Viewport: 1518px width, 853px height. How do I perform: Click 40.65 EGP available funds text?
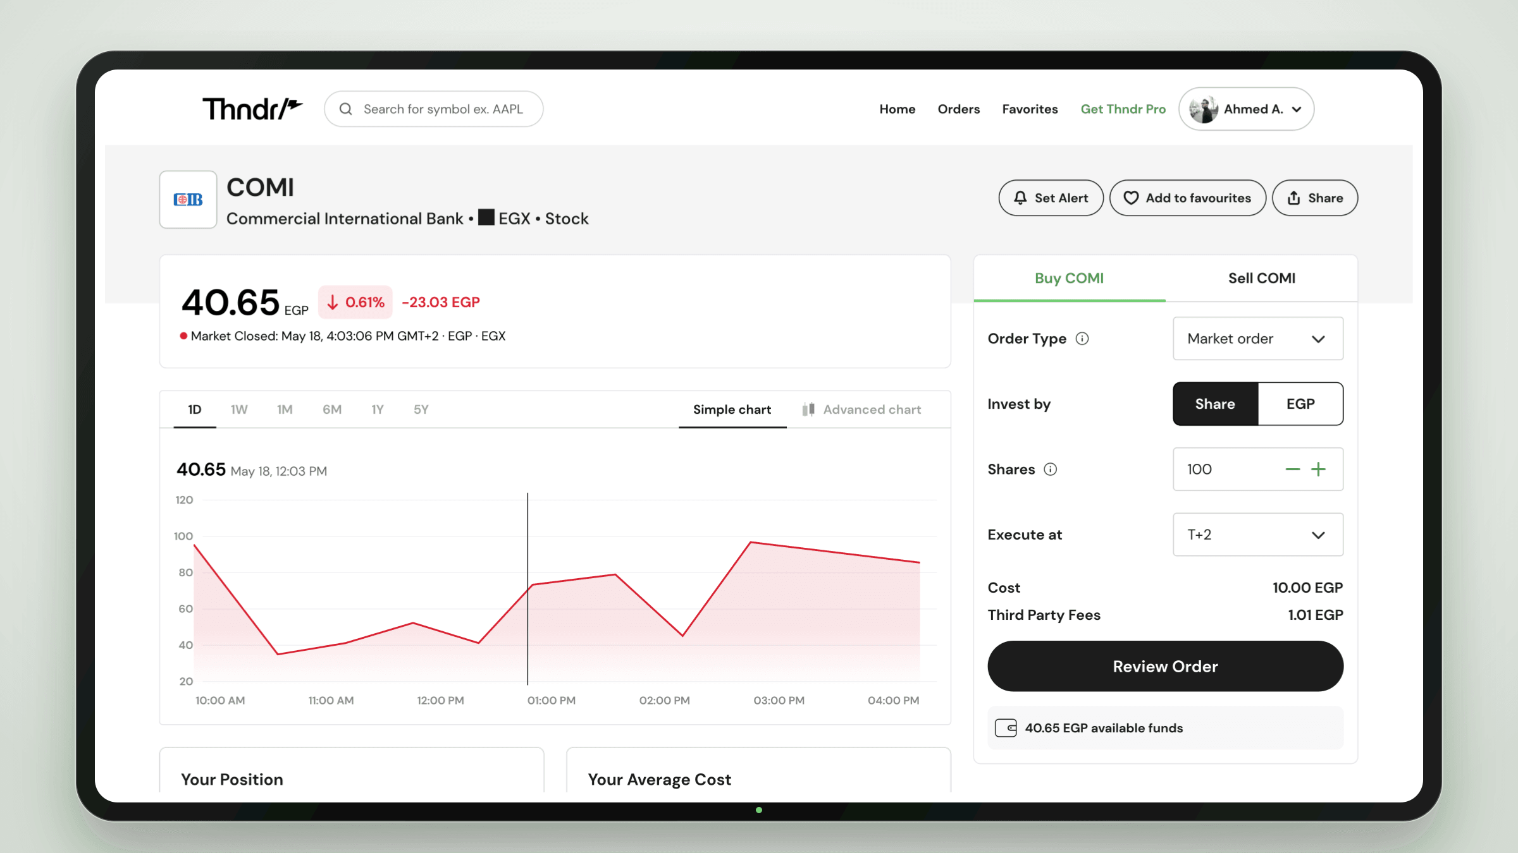[1104, 728]
